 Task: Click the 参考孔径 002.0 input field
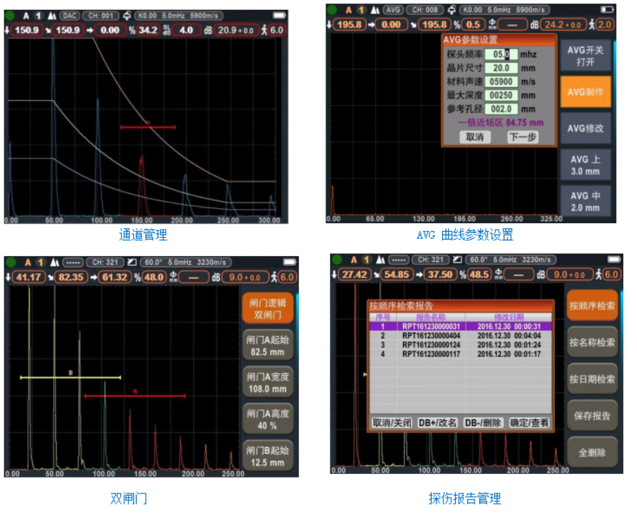tap(501, 109)
